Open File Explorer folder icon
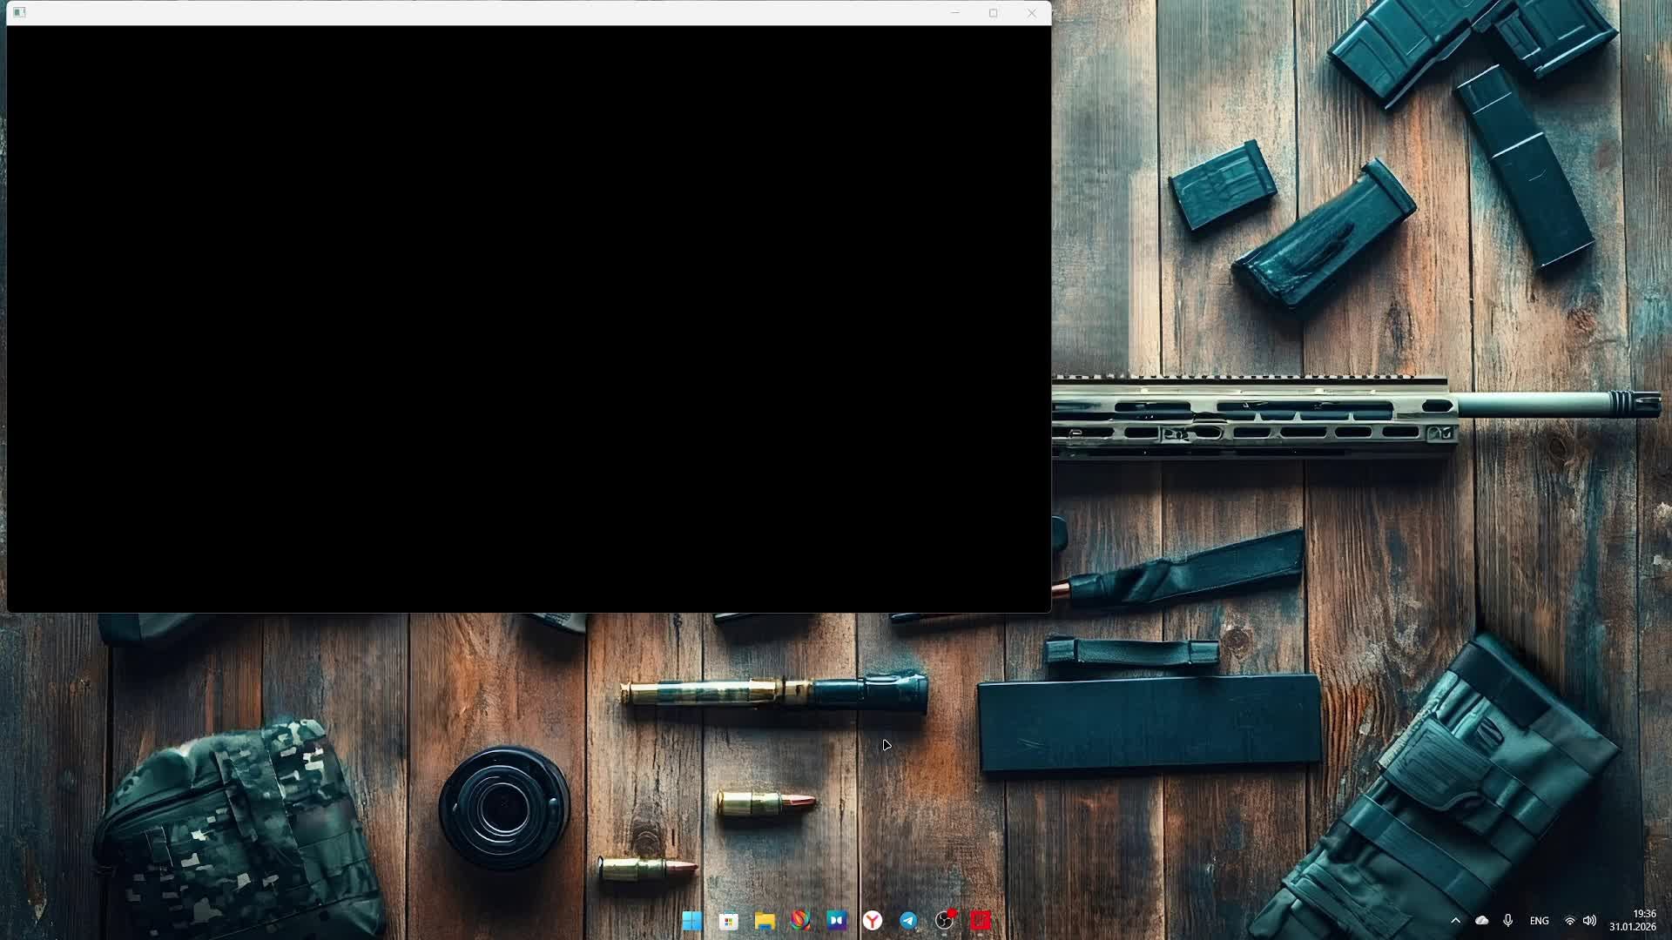Image resolution: width=1672 pixels, height=940 pixels. pyautogui.click(x=765, y=921)
